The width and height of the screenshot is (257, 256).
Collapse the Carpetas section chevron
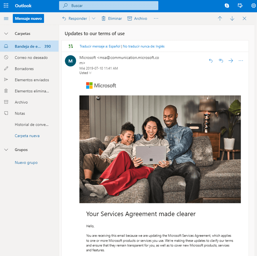6,33
